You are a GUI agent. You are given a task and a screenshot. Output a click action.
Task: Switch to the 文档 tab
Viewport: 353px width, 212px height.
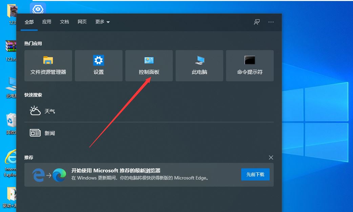[x=64, y=22]
